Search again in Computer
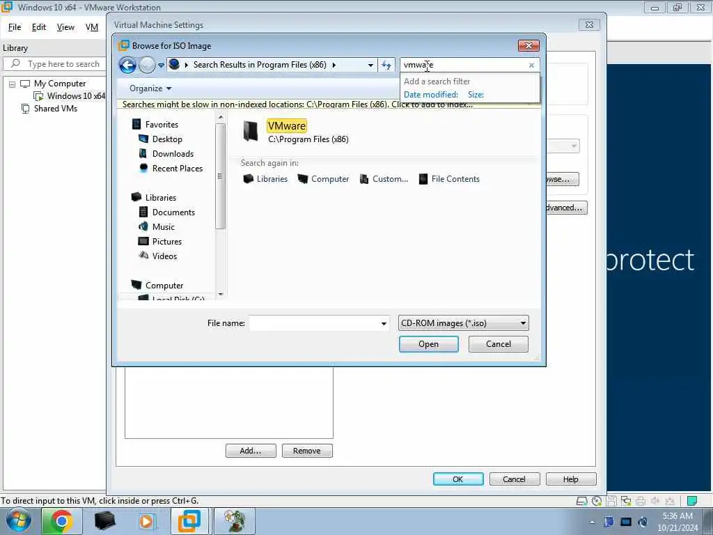Screen dimensions: 713x535 (x=323, y=179)
